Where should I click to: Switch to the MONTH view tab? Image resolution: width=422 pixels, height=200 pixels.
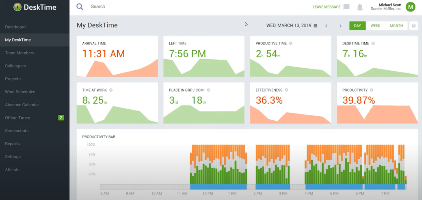coord(396,25)
